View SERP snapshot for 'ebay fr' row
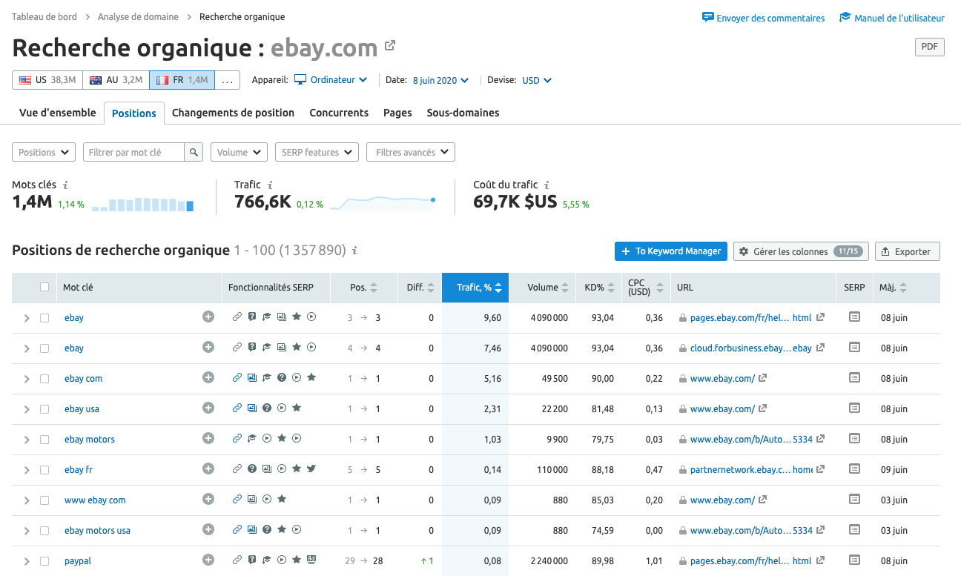Image resolution: width=961 pixels, height=576 pixels. coord(854,469)
